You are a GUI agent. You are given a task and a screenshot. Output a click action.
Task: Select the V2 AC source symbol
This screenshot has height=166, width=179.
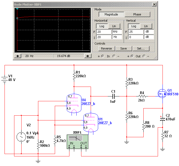tap(21, 137)
